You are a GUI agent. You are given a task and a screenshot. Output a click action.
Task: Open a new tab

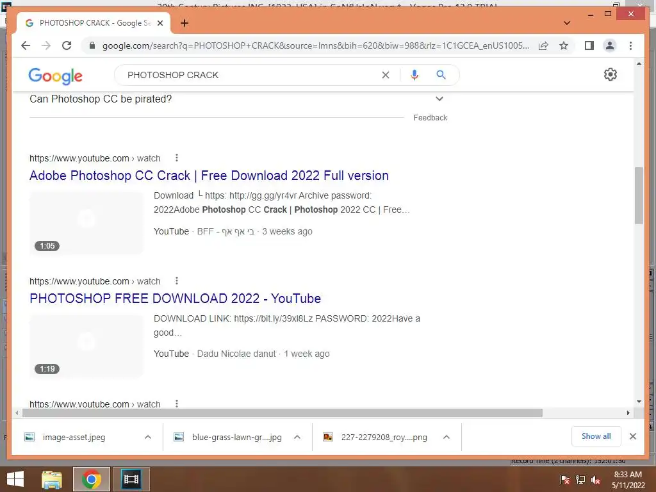[184, 23]
